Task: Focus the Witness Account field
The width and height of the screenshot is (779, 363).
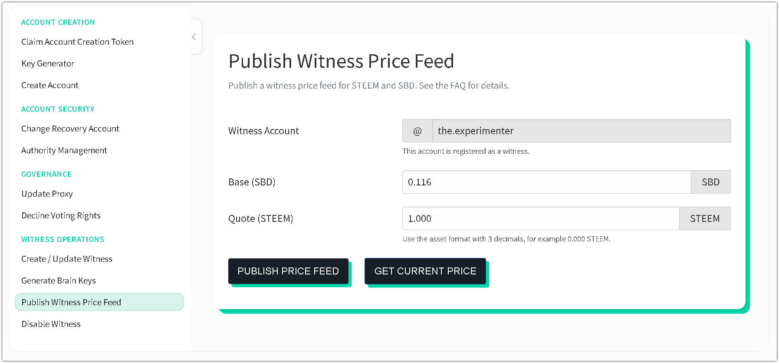Action: [581, 131]
